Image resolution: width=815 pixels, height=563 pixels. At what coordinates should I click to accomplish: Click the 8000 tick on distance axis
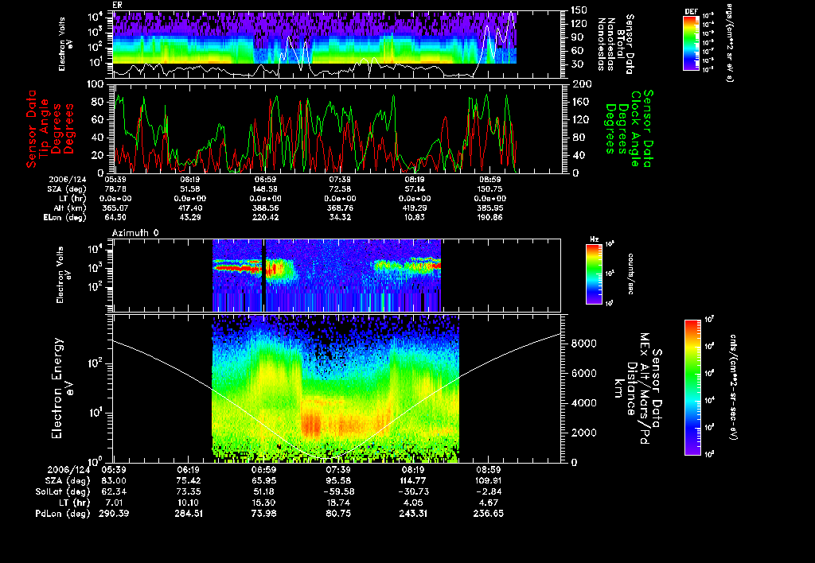coord(584,344)
